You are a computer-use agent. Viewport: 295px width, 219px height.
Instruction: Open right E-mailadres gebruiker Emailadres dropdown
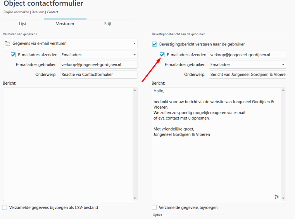283,65
